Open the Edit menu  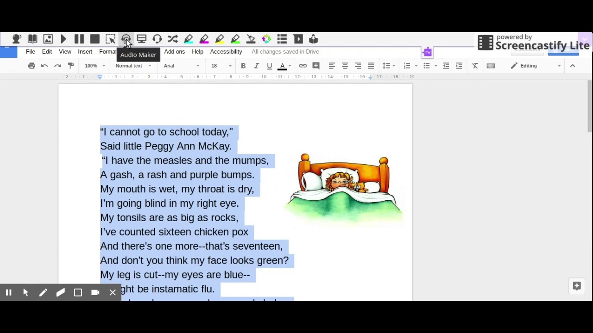pyautogui.click(x=47, y=52)
